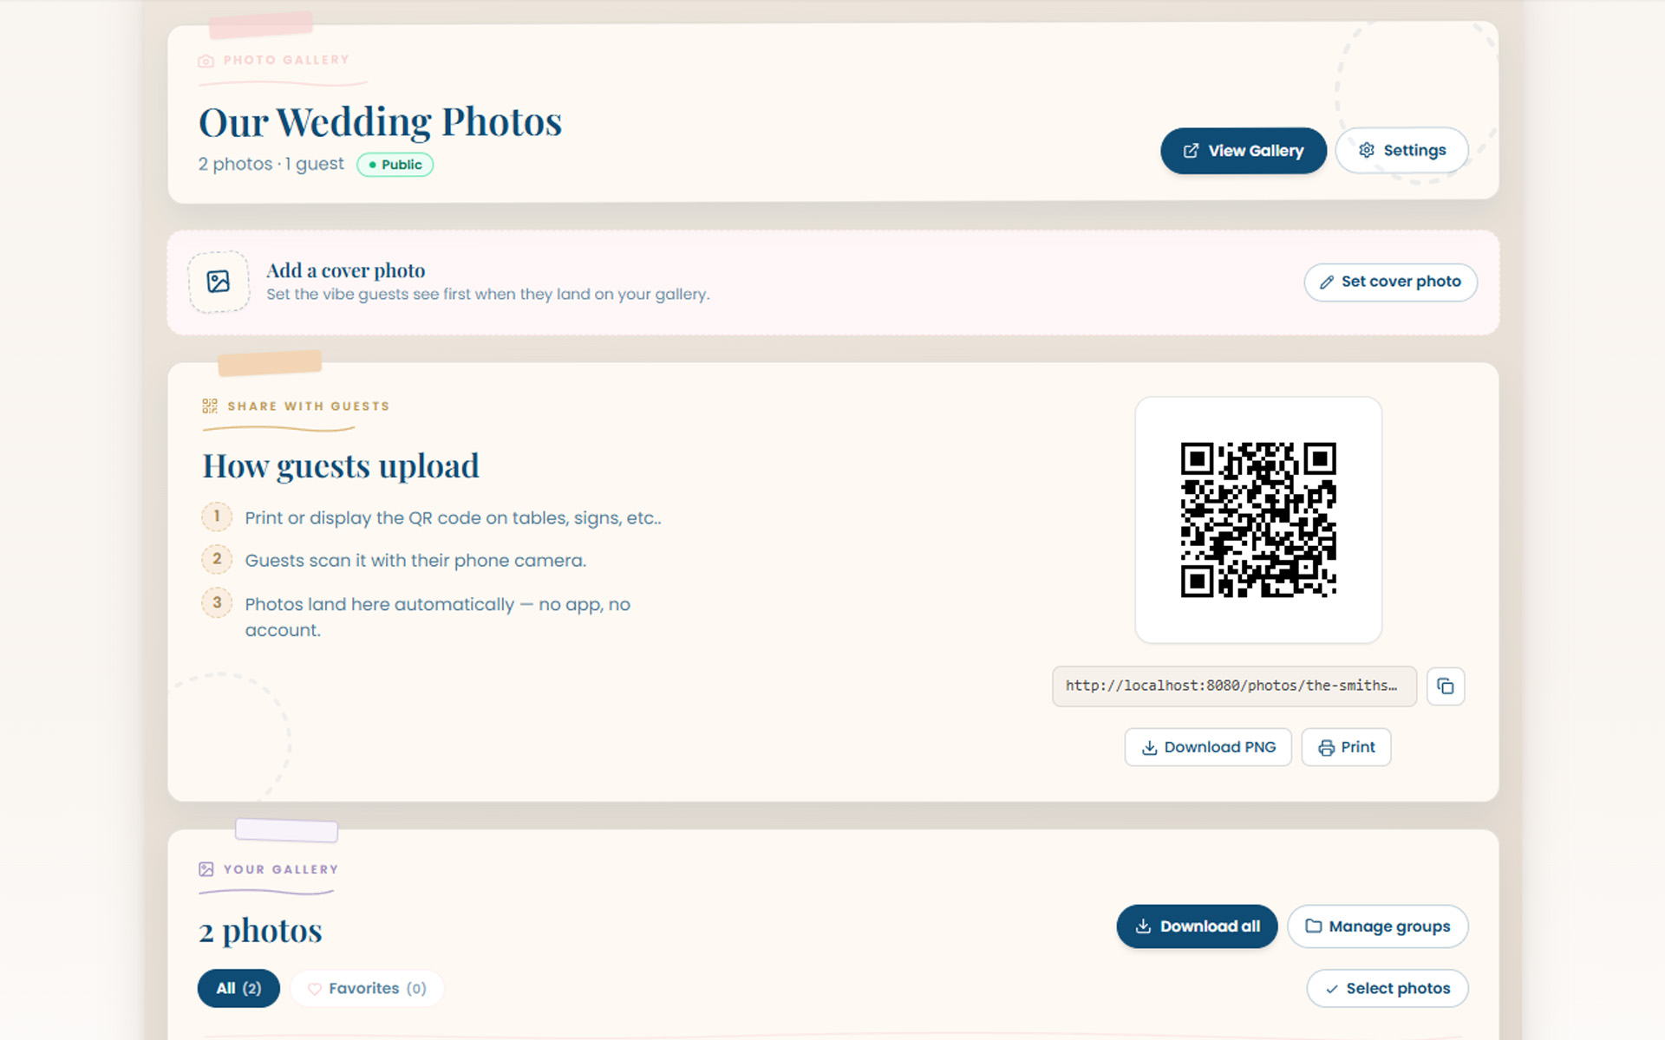Click the QR code image
This screenshot has width=1665, height=1040.
[x=1258, y=520]
